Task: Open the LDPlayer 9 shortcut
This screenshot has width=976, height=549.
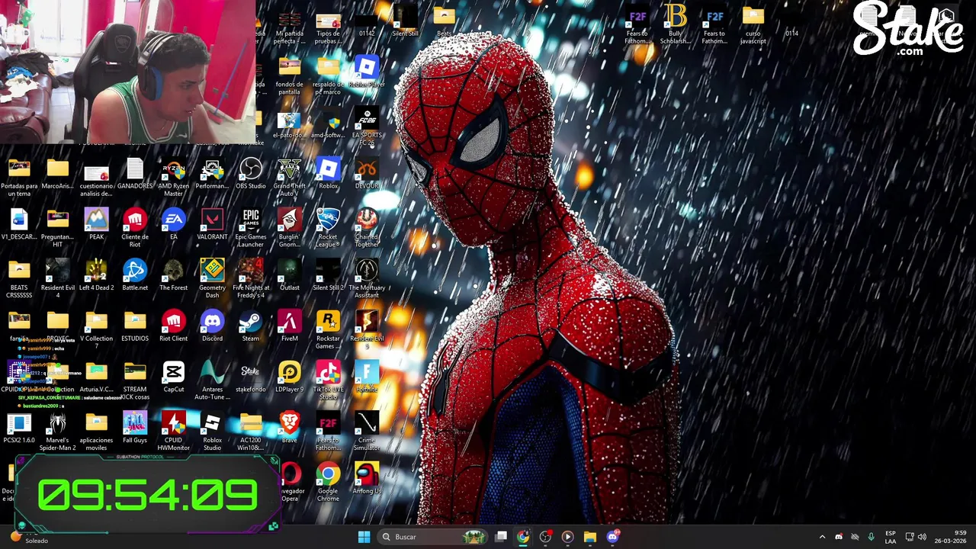Action: [x=290, y=377]
